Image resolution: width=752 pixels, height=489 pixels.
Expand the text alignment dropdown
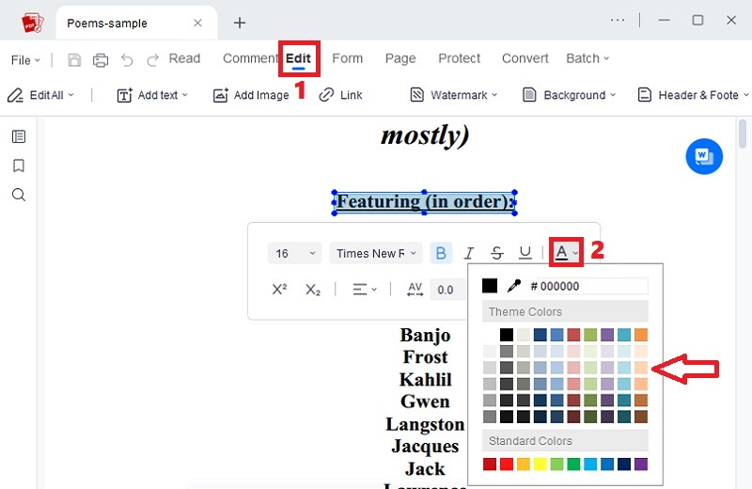pyautogui.click(x=365, y=290)
